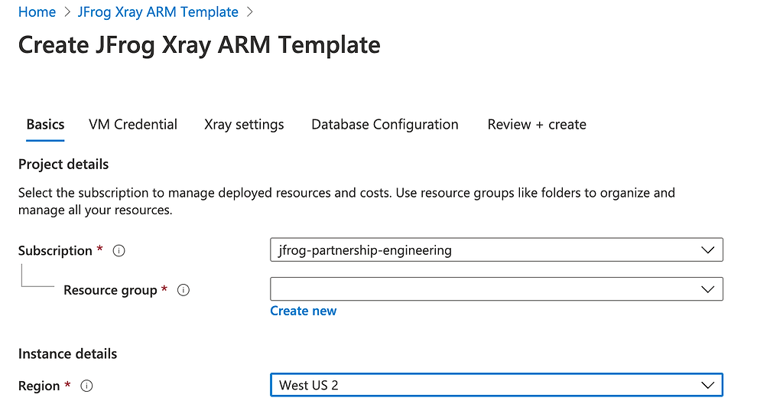Click the subscription description paragraph text
The image size is (783, 414).
(x=346, y=201)
